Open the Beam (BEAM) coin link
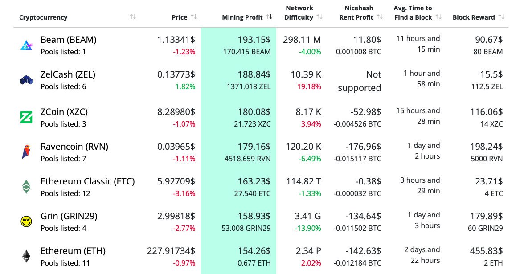 click(x=68, y=40)
